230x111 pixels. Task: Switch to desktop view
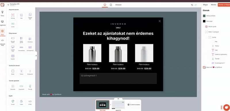105,5
